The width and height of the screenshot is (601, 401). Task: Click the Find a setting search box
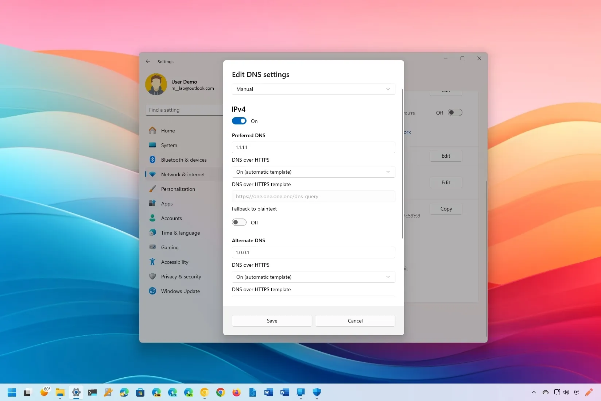(184, 110)
